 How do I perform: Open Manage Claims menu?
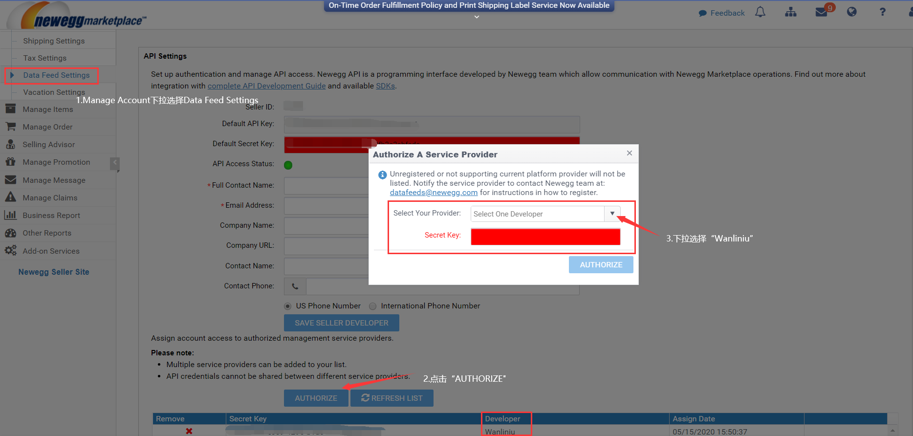[50, 198]
